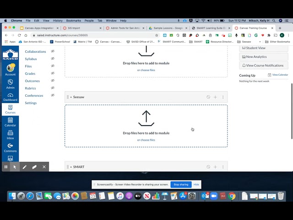Open the Inbox in Canvas sidebar
293x220 pixels.
(10, 135)
